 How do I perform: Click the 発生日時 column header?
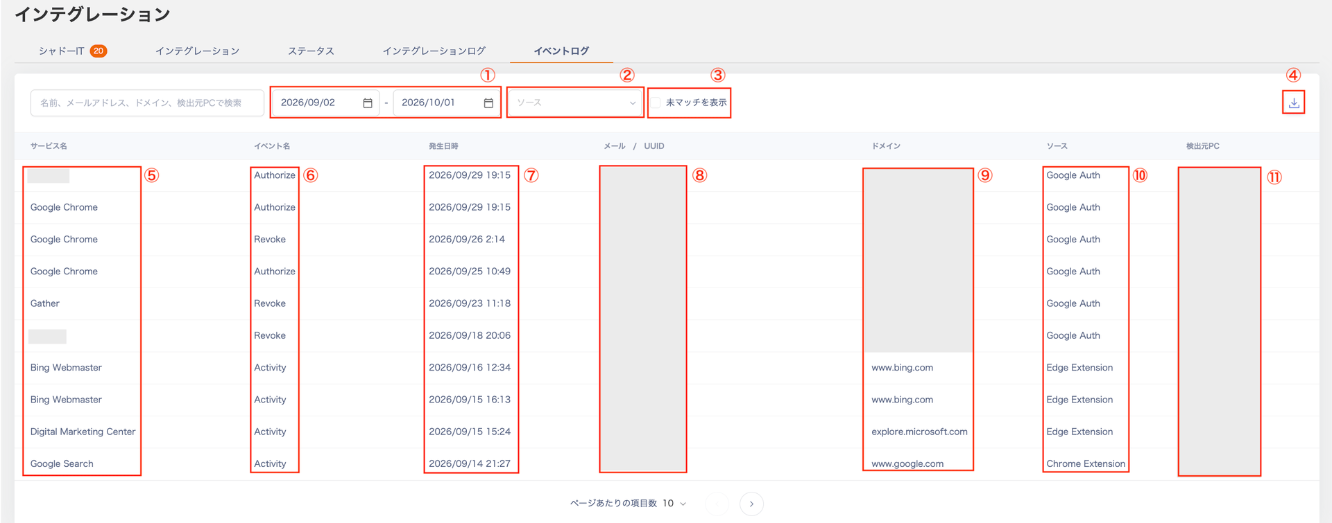coord(443,146)
